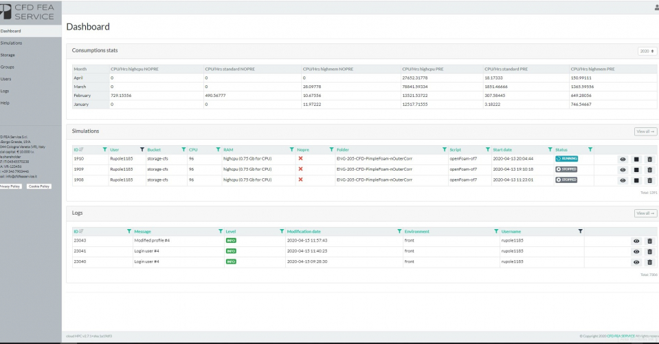Filter Simulations by Status column
Viewport: 659px width, 344px height.
coord(590,149)
